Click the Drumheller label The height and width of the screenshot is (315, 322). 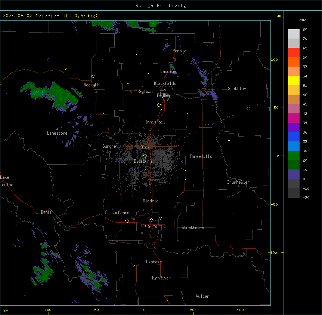click(x=238, y=182)
